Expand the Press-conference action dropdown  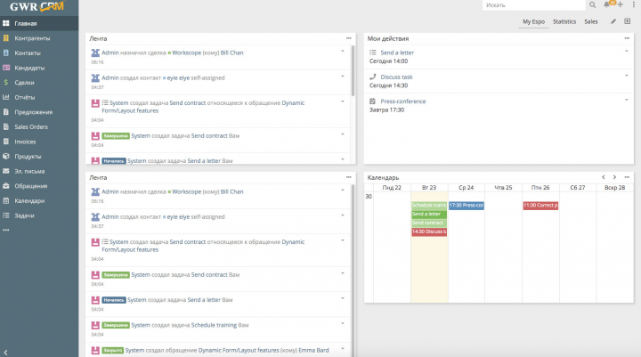click(626, 100)
